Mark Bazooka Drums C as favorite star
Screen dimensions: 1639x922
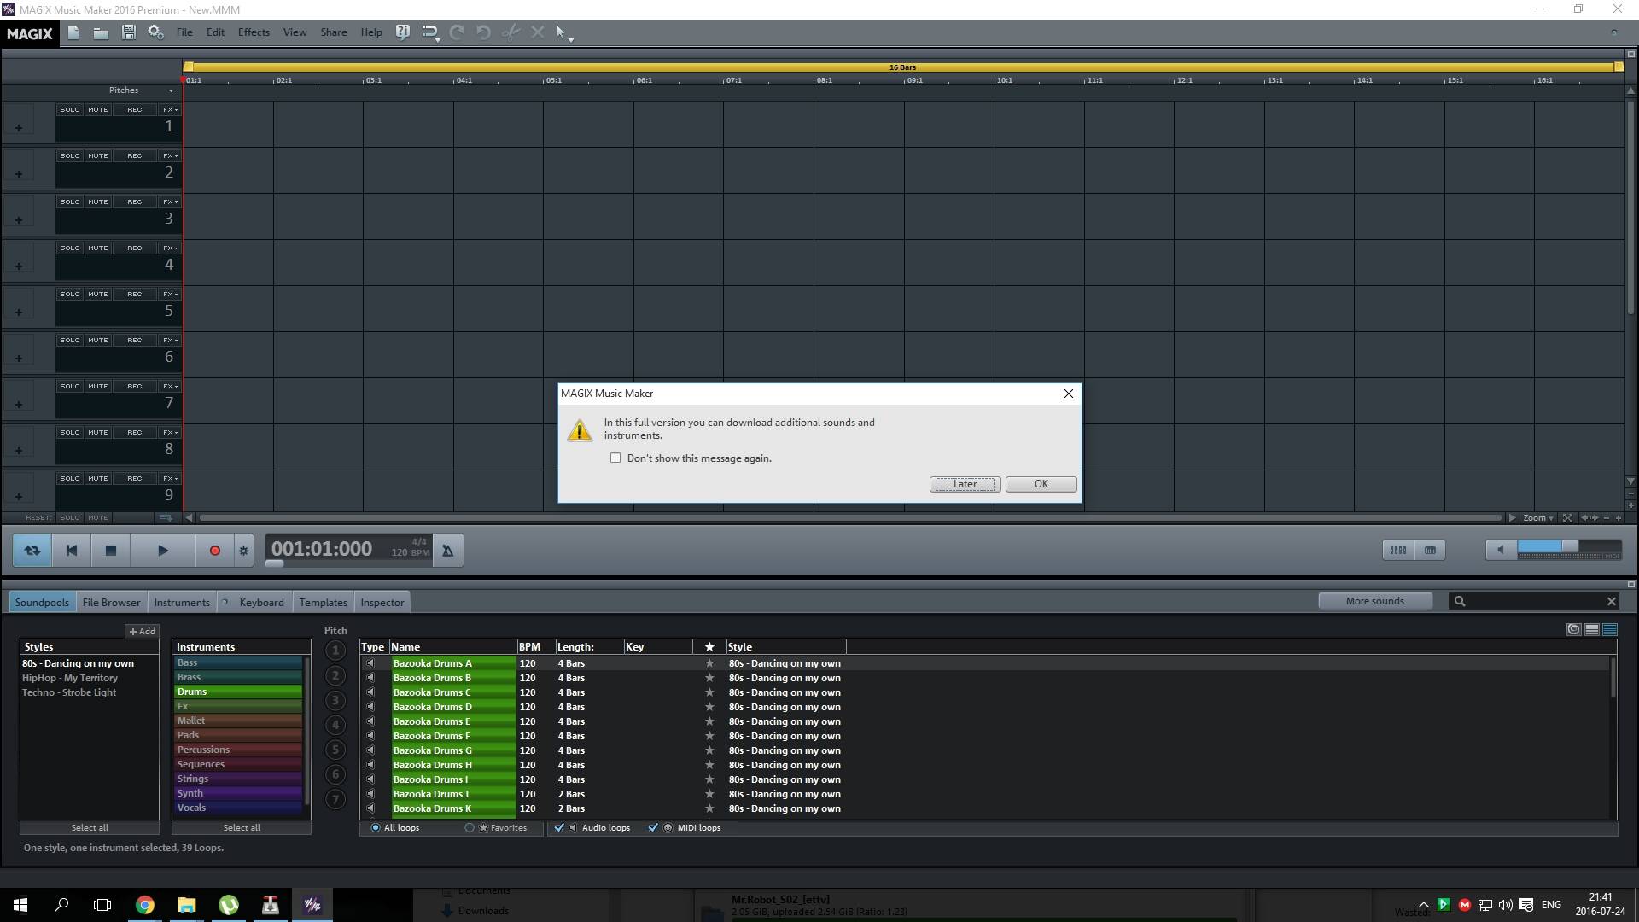(x=709, y=692)
